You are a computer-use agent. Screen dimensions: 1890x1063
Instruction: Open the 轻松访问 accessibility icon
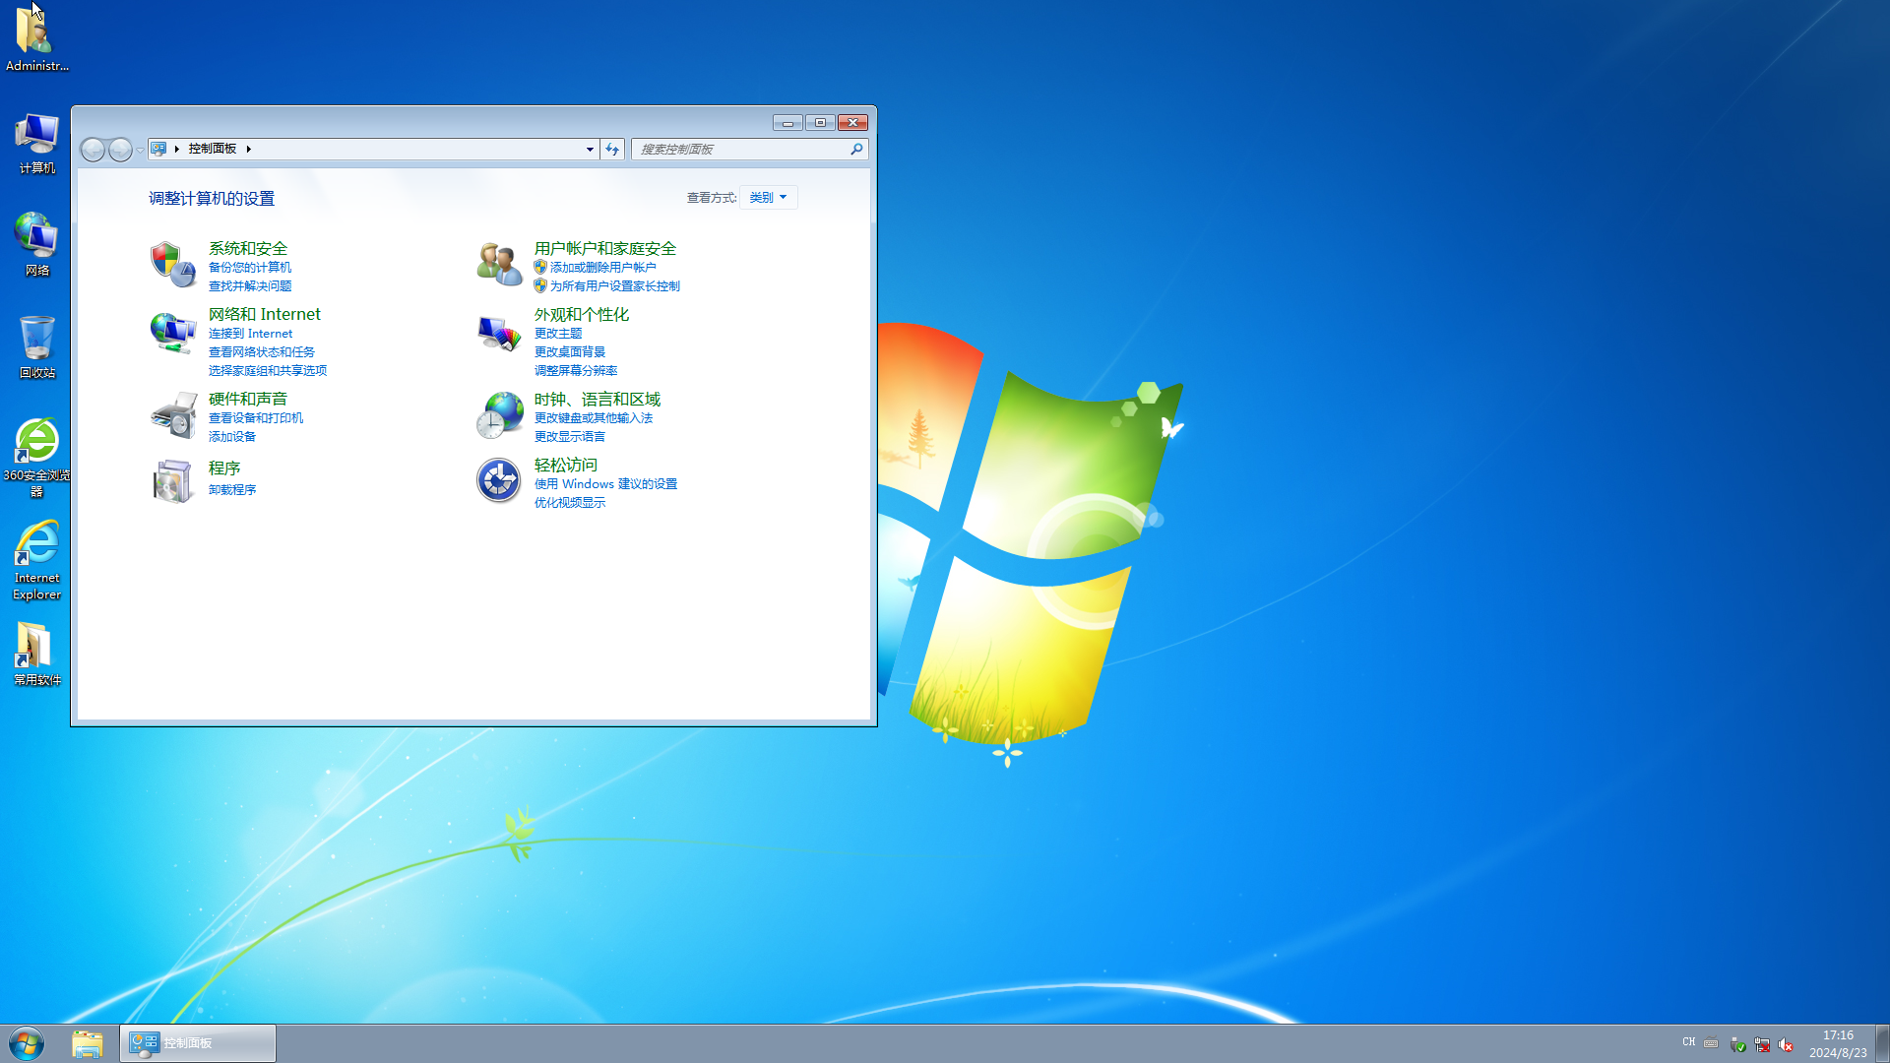[x=499, y=480]
